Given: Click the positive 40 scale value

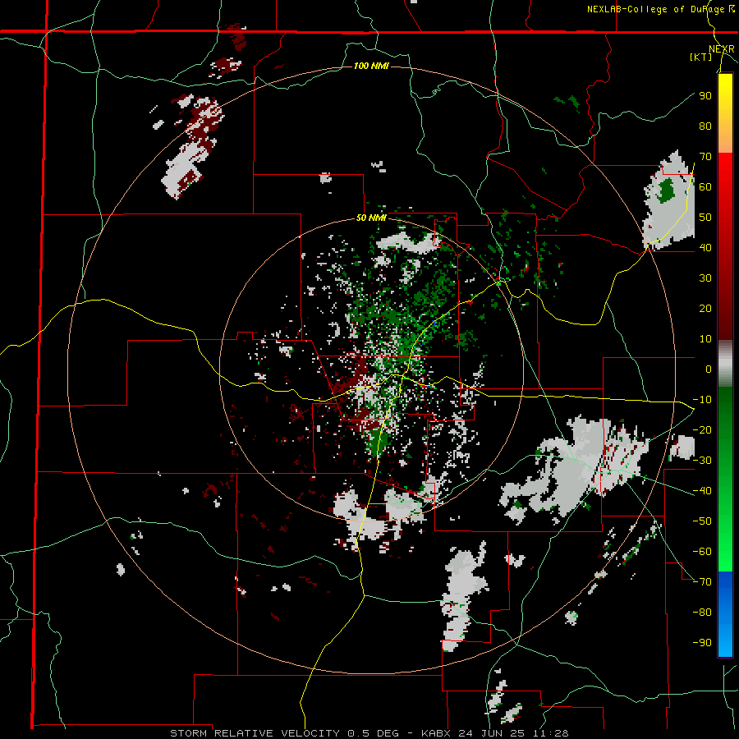Looking at the screenshot, I should [x=705, y=248].
